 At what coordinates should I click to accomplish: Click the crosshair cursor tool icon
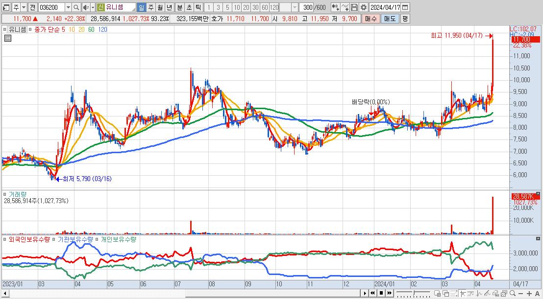[x=463, y=294]
